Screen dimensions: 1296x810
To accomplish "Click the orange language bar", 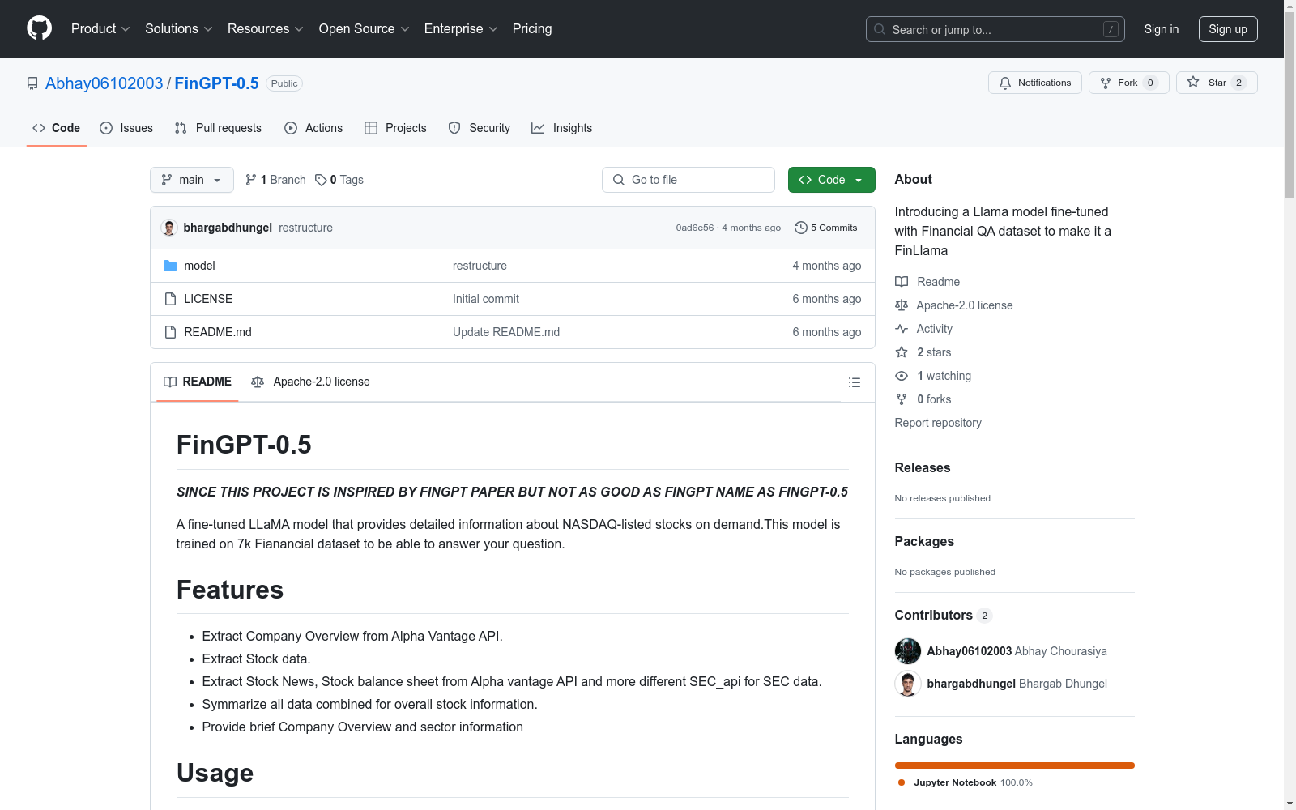I will click(x=1014, y=765).
